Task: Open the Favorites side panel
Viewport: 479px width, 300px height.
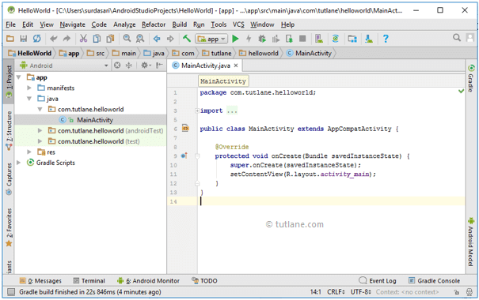Action: [9, 228]
